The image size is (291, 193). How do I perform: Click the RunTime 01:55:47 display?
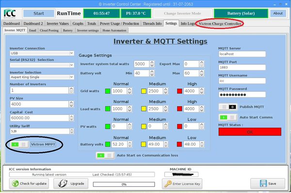pyautogui.click(x=101, y=14)
